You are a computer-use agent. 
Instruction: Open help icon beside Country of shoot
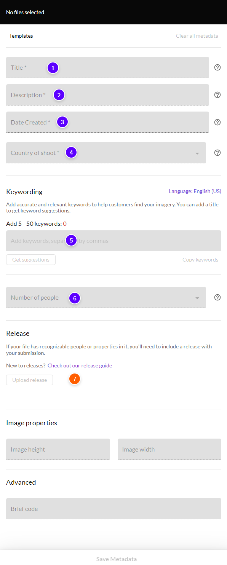point(217,153)
